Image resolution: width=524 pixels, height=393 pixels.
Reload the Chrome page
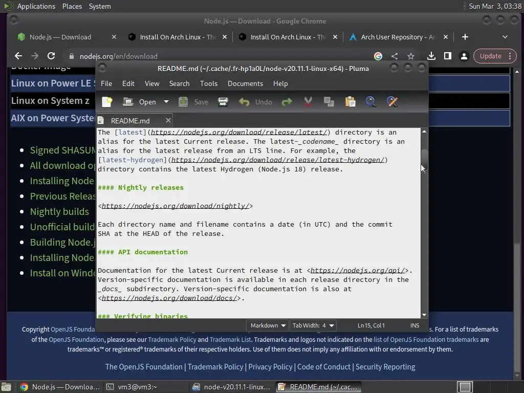pos(51,56)
